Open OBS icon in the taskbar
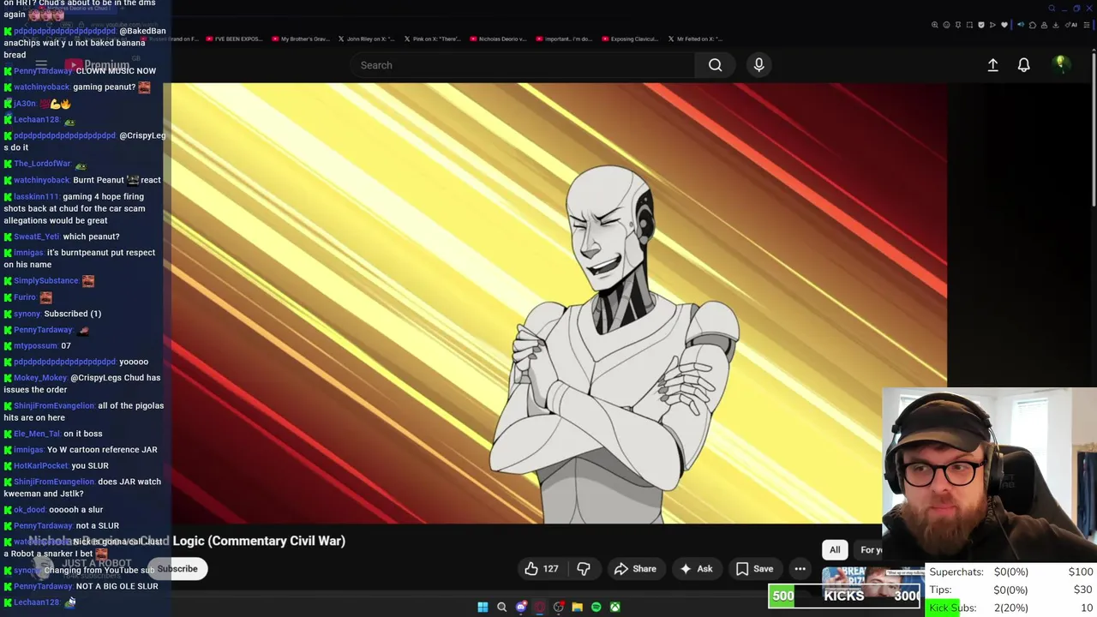 point(558,607)
